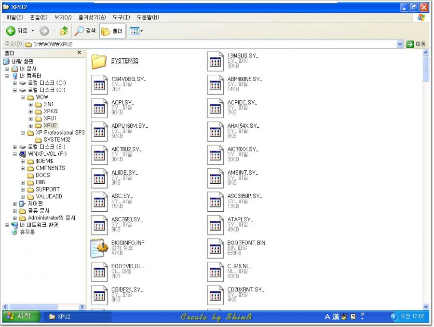Collapse the WOW folder node

point(23,97)
